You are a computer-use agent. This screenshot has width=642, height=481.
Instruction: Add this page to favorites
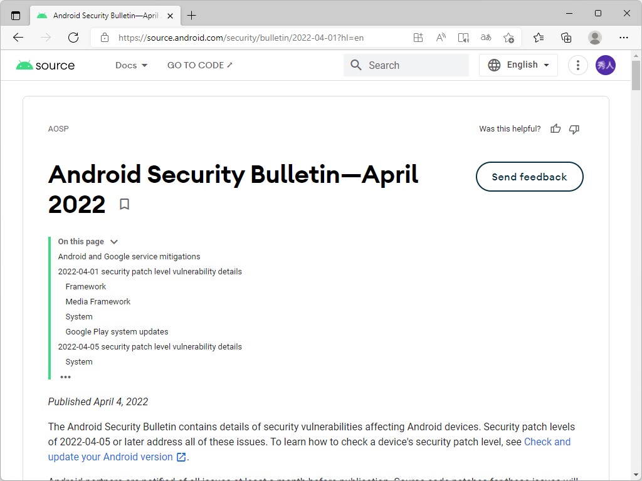pyautogui.click(x=508, y=38)
